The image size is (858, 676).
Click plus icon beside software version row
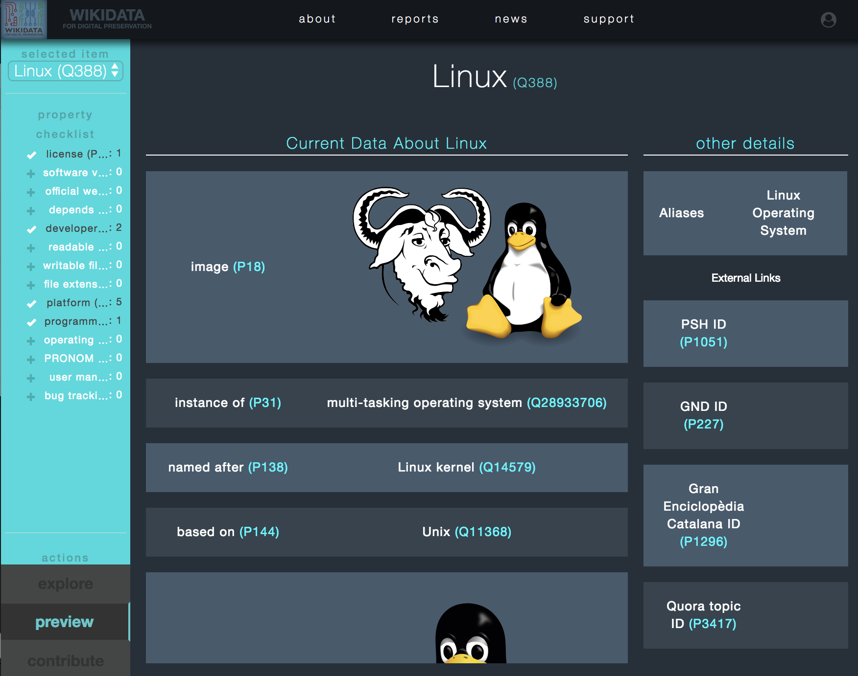tap(31, 174)
